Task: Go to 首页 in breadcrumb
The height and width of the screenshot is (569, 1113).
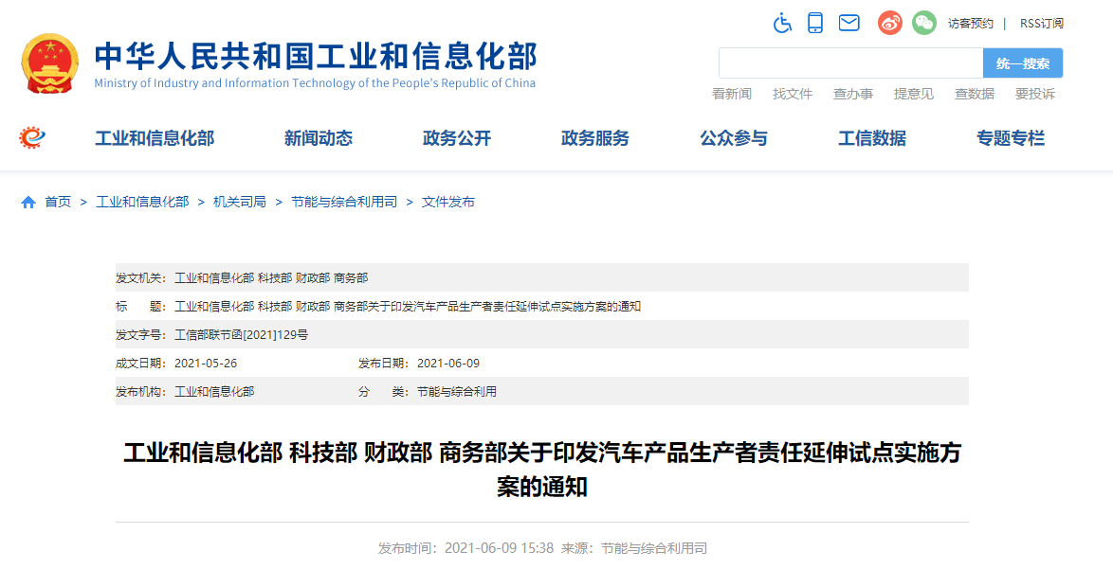Action: click(58, 202)
